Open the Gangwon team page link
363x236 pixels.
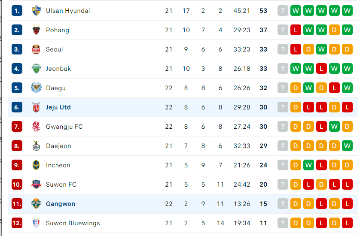point(61,204)
